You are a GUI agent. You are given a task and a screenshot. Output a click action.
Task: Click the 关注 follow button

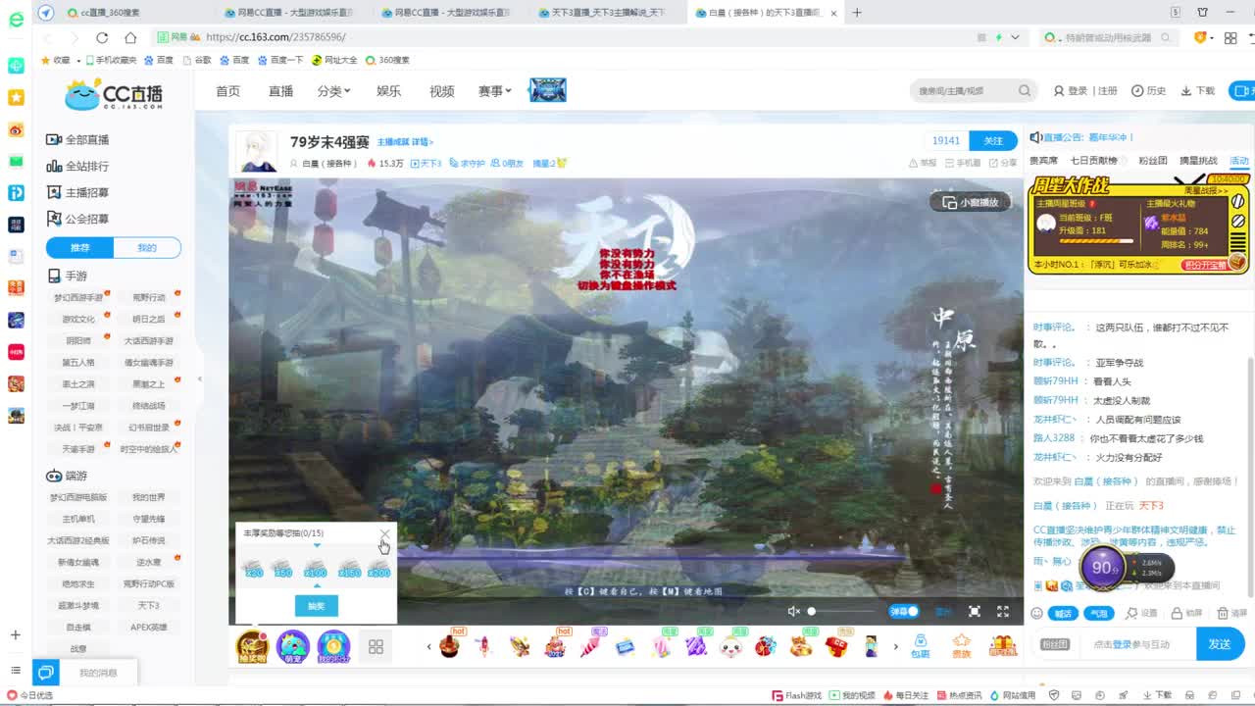(993, 140)
